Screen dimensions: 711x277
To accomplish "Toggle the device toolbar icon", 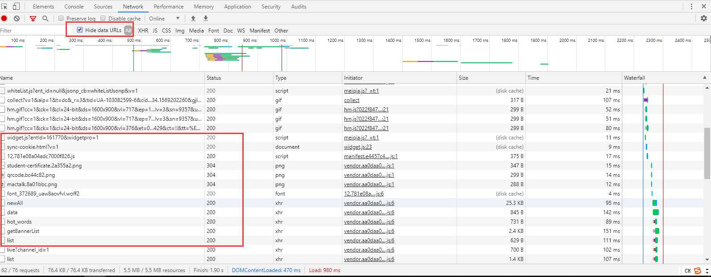I will tap(16, 6).
